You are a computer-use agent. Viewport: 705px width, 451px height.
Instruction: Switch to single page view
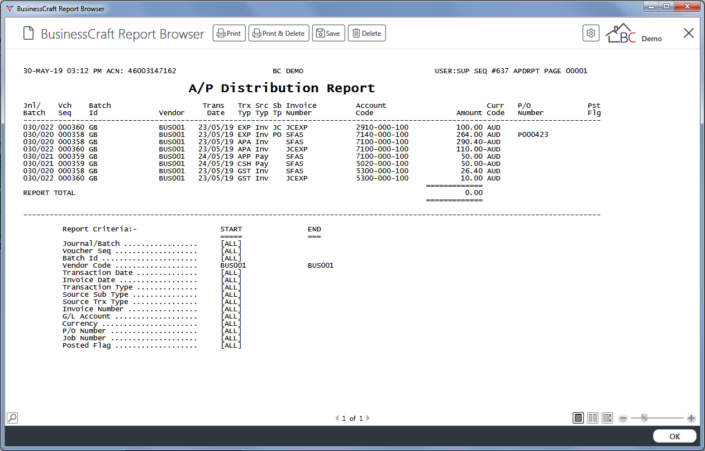pos(578,418)
